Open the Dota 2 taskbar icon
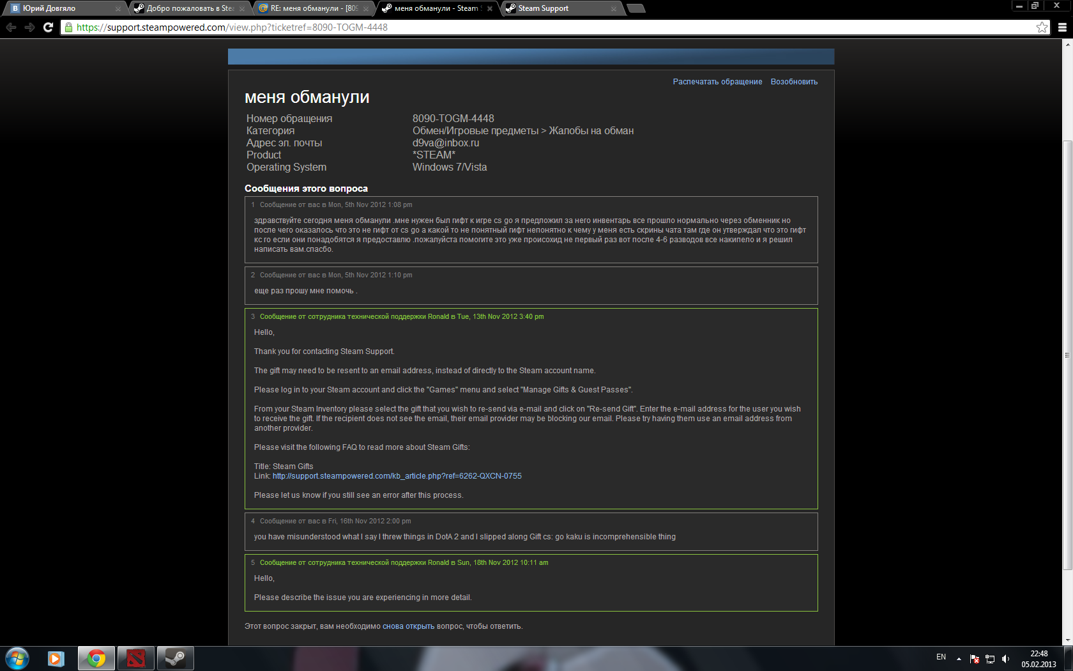1073x671 pixels. pos(135,659)
